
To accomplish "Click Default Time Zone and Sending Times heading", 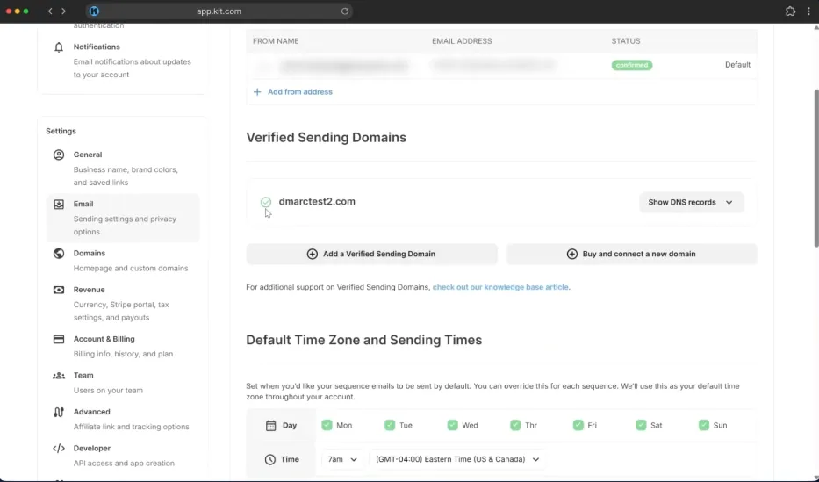I will [x=364, y=340].
